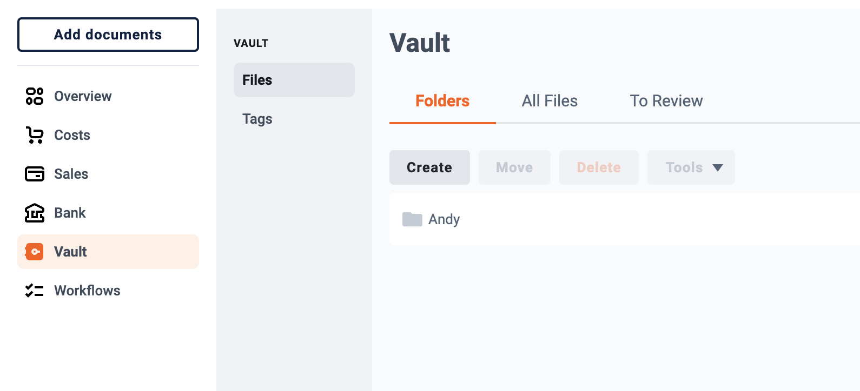Viewport: 860px width, 391px height.
Task: Click the Create folder button
Action: coord(429,167)
